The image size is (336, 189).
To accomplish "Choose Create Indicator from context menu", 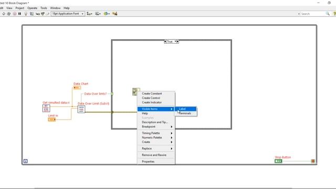I will [156, 102].
